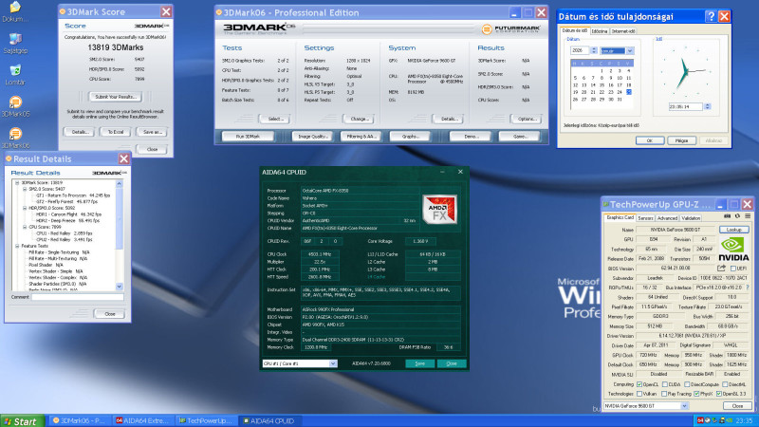The height and width of the screenshot is (427, 759).
Task: Click the Result Details scrollbar down arrow
Action: [120, 287]
